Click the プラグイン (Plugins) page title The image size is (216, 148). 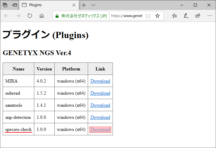pos(46,34)
